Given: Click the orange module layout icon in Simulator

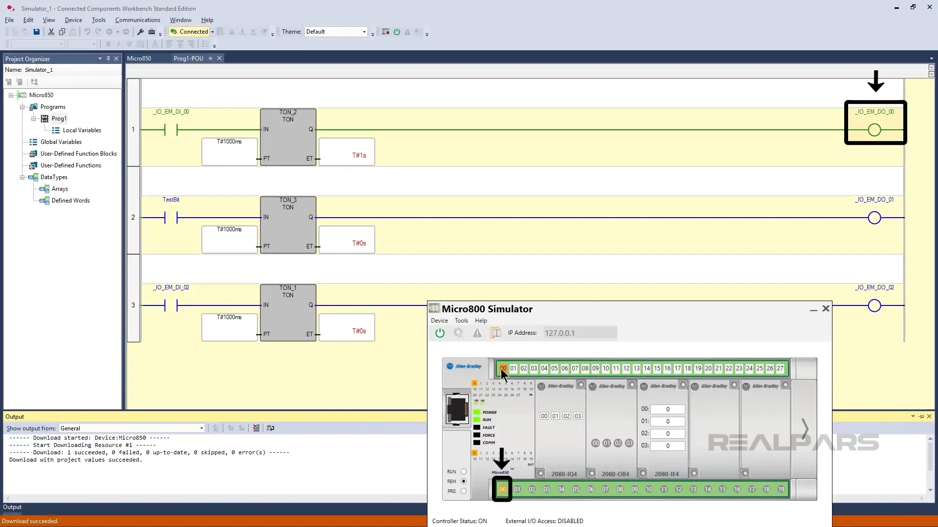Looking at the screenshot, I should click(x=496, y=333).
